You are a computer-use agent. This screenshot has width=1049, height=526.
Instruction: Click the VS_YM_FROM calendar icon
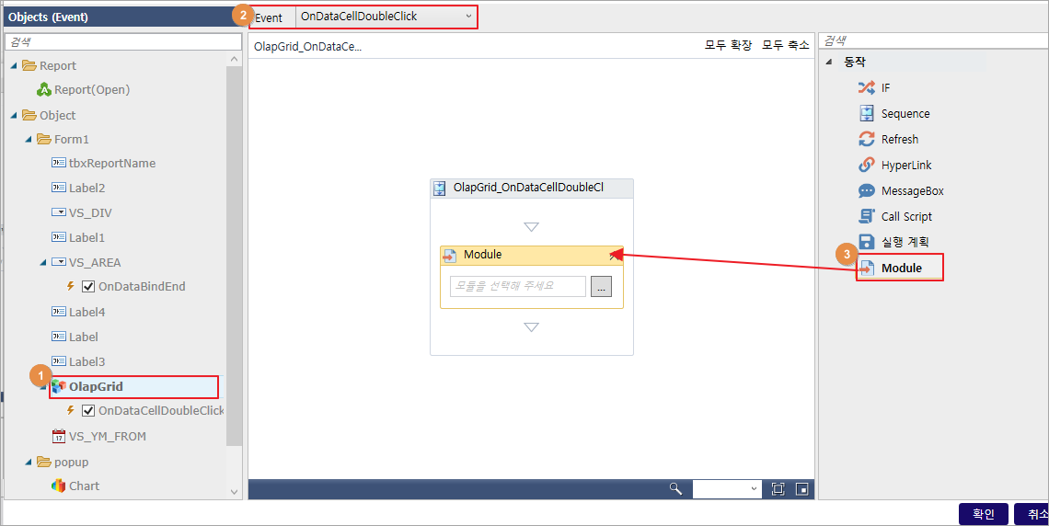point(59,436)
